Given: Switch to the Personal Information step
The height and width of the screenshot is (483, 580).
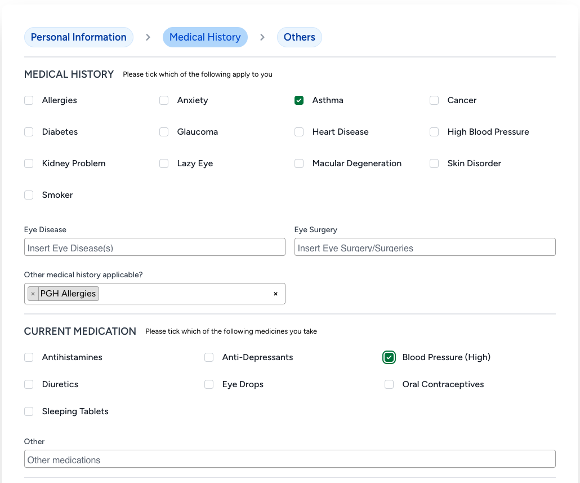Looking at the screenshot, I should 78,37.
